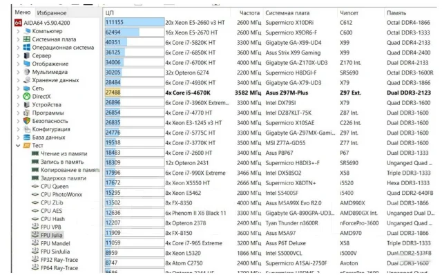Expand the Сеть node
This screenshot has height=275, width=442.
click(19, 88)
